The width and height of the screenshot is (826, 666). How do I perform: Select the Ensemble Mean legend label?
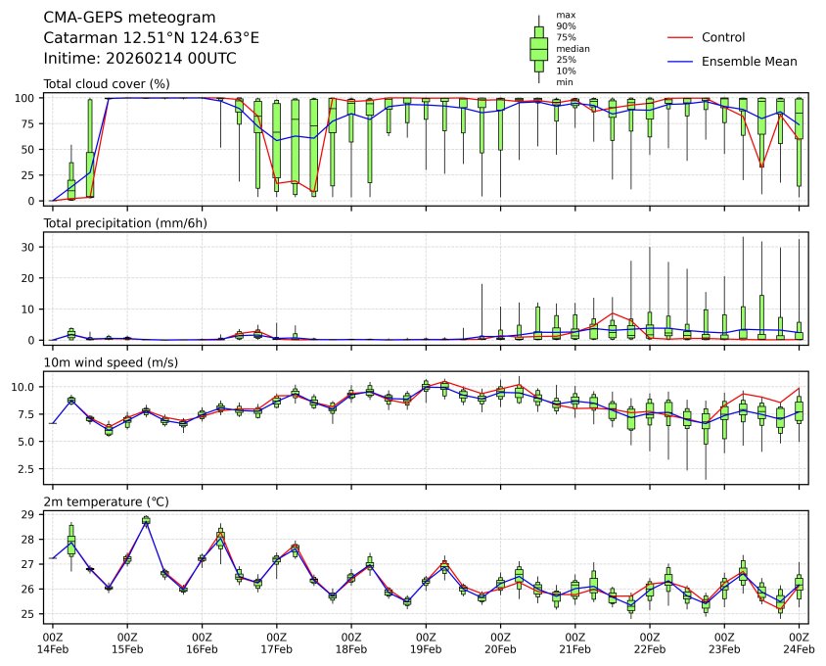pos(749,61)
